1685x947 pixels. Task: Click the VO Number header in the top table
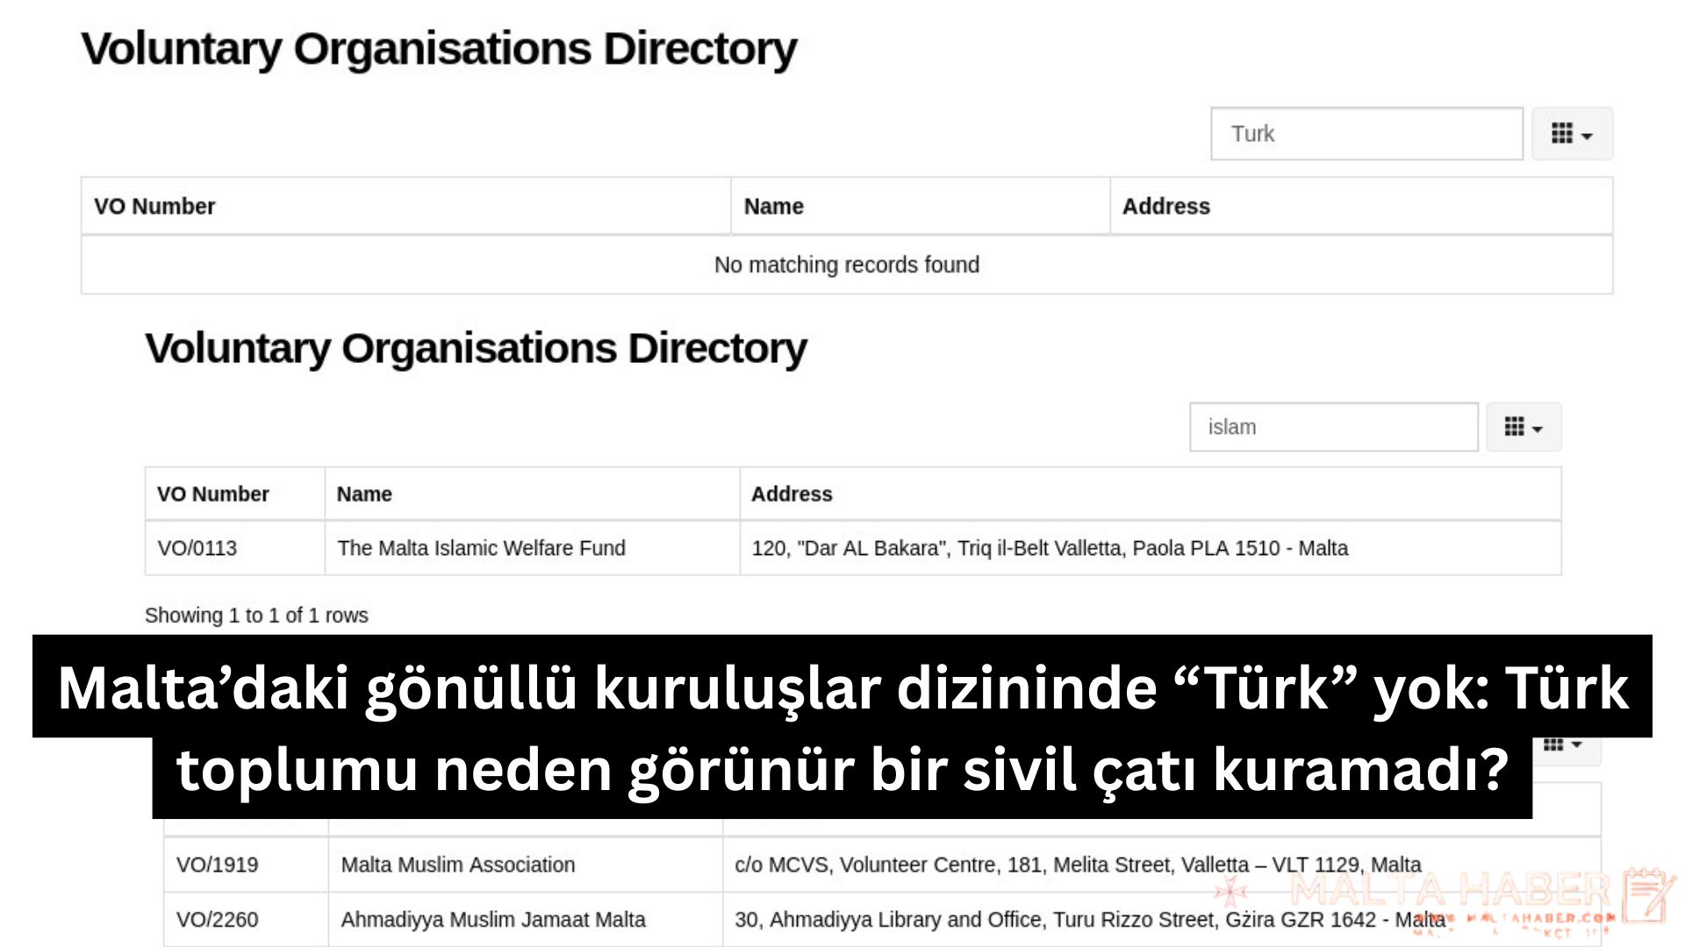tap(154, 206)
